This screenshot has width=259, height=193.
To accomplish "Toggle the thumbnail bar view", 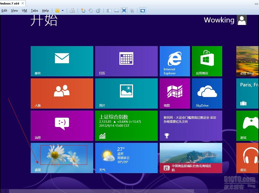I will coord(117,11).
